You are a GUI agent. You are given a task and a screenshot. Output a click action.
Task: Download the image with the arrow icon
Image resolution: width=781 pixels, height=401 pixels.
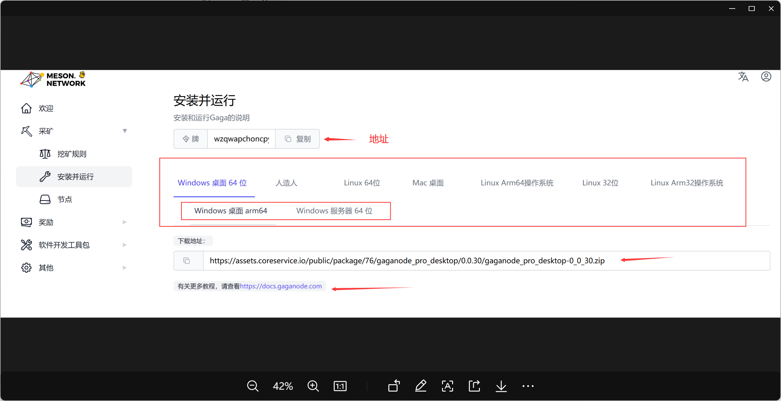point(501,386)
